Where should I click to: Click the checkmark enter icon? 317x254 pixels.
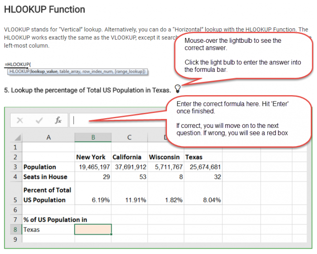(39, 120)
